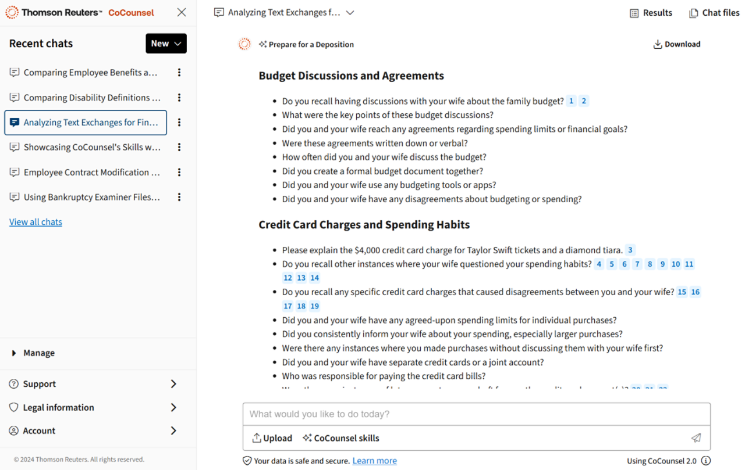Screen dimensions: 745x470
Task: Click the send message paper plane icon
Action: click(x=696, y=438)
